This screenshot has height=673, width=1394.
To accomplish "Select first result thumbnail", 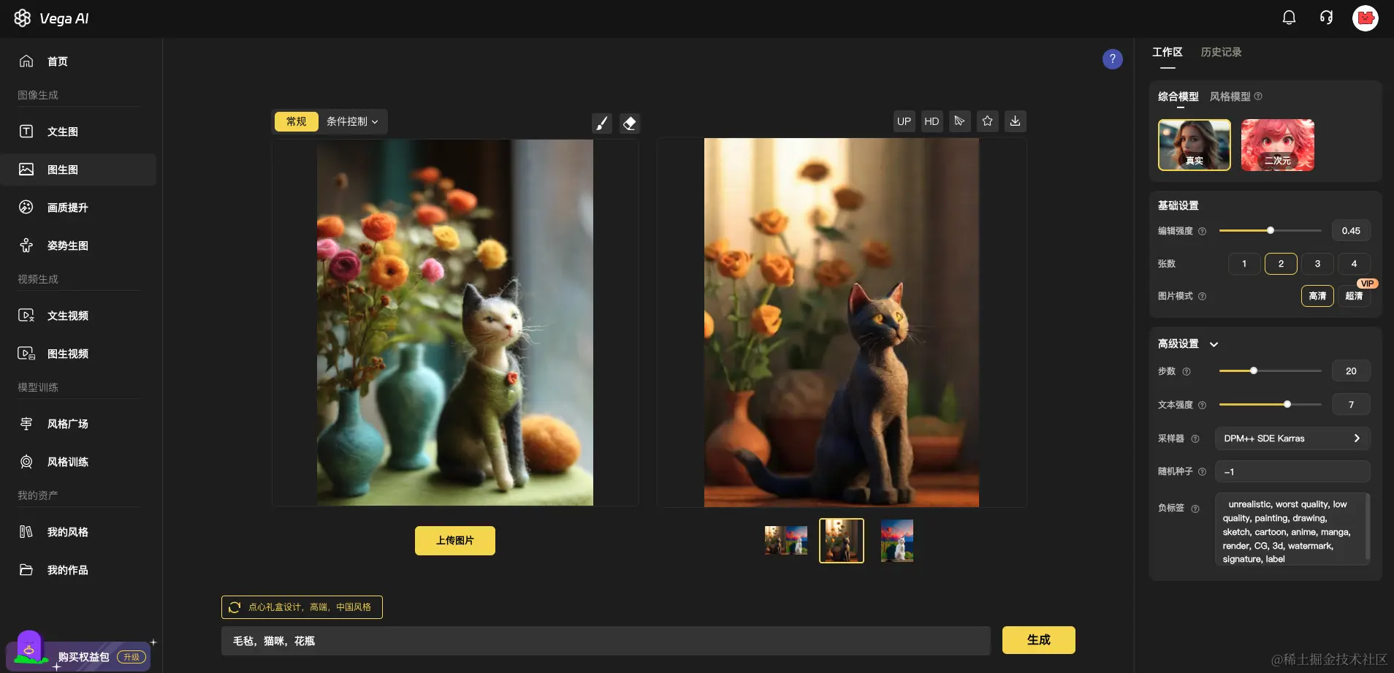I will click(785, 541).
